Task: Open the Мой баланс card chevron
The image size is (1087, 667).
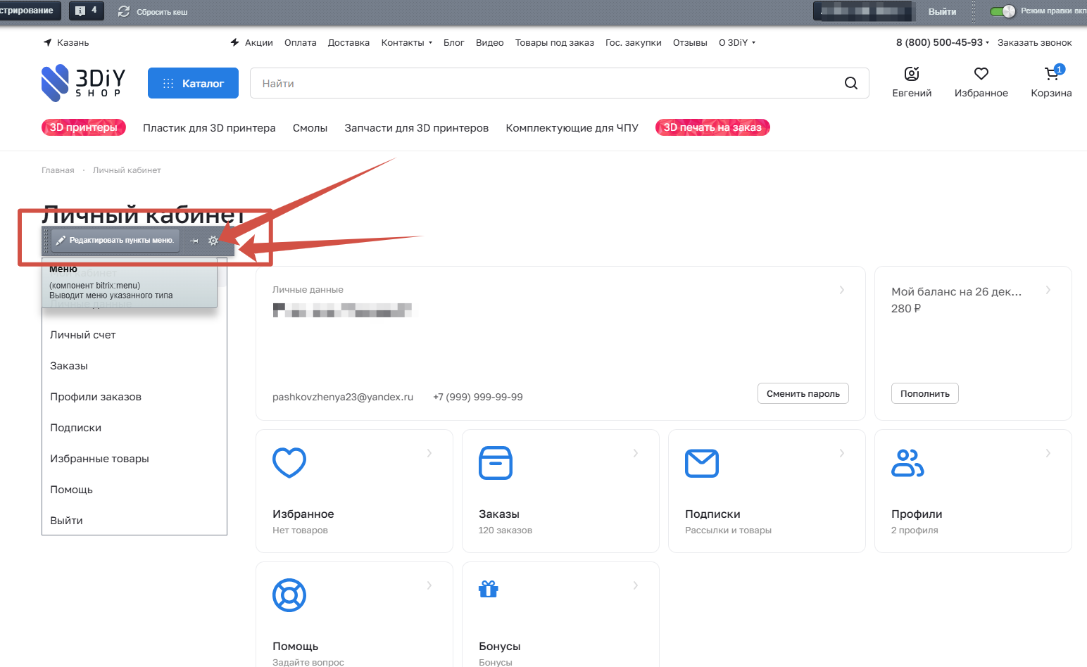Action: pyautogui.click(x=1048, y=290)
